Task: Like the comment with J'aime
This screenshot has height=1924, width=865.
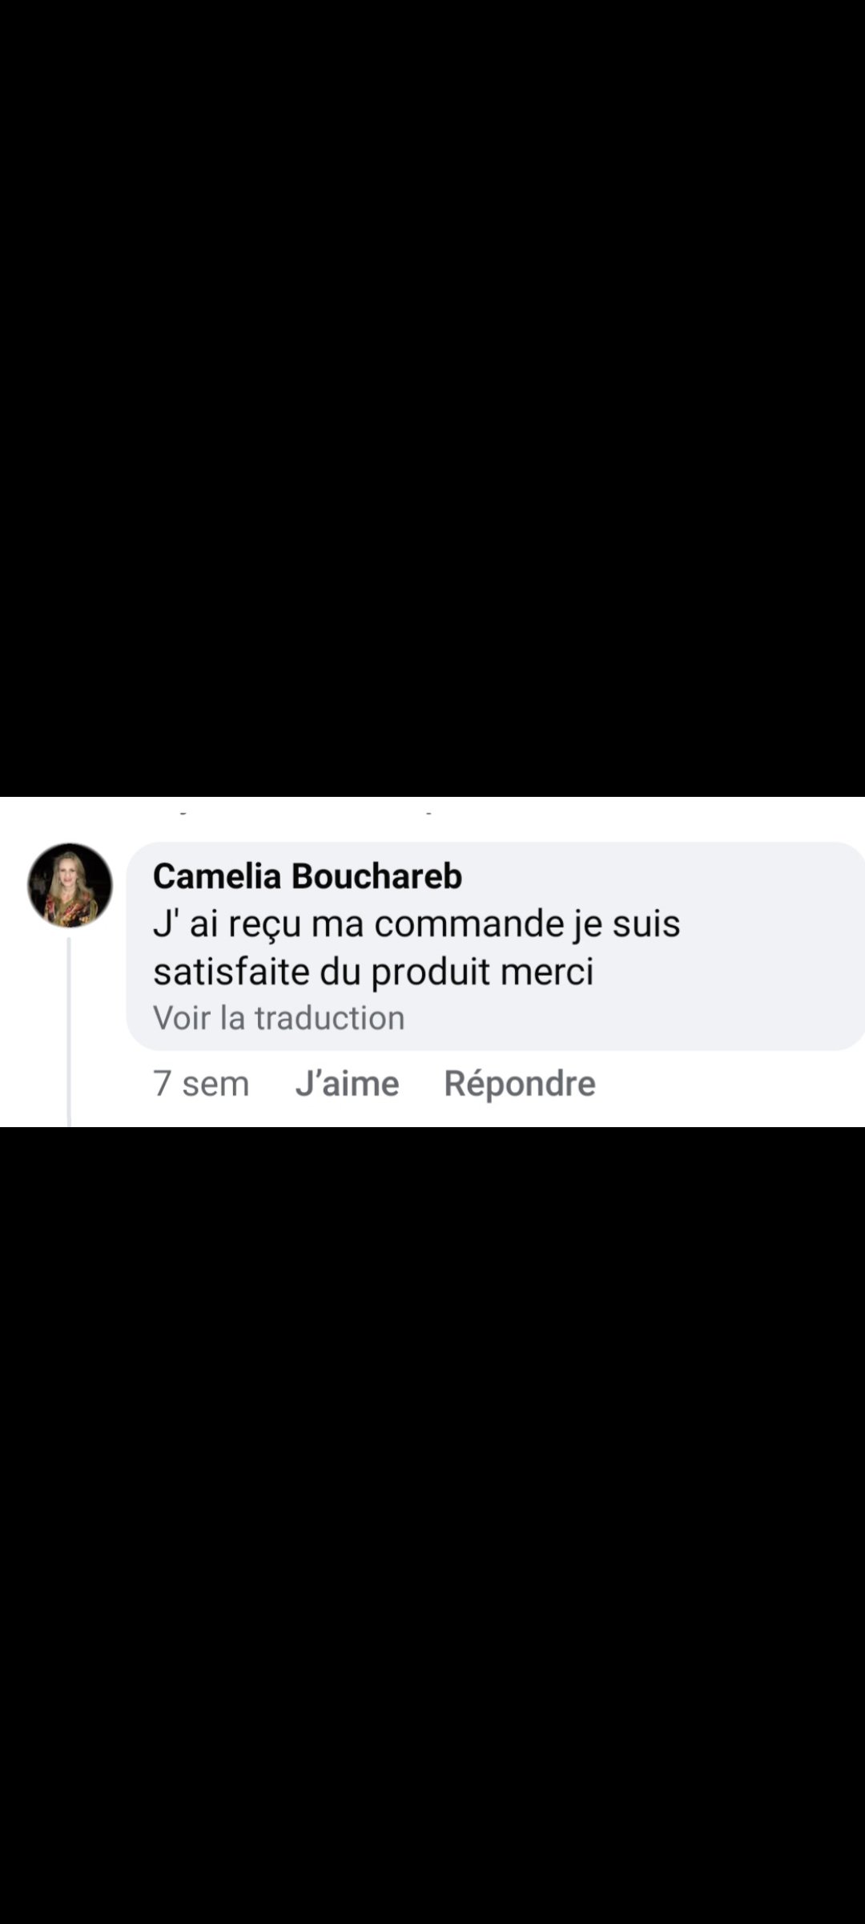Action: [347, 1083]
